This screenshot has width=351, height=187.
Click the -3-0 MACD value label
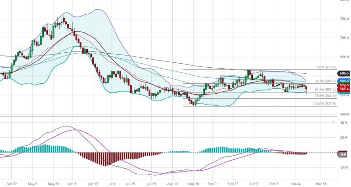[x=343, y=155]
